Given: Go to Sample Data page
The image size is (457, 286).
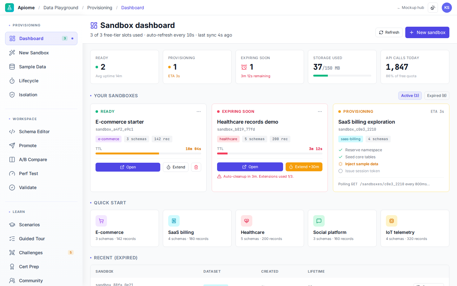Looking at the screenshot, I should pos(41,67).
